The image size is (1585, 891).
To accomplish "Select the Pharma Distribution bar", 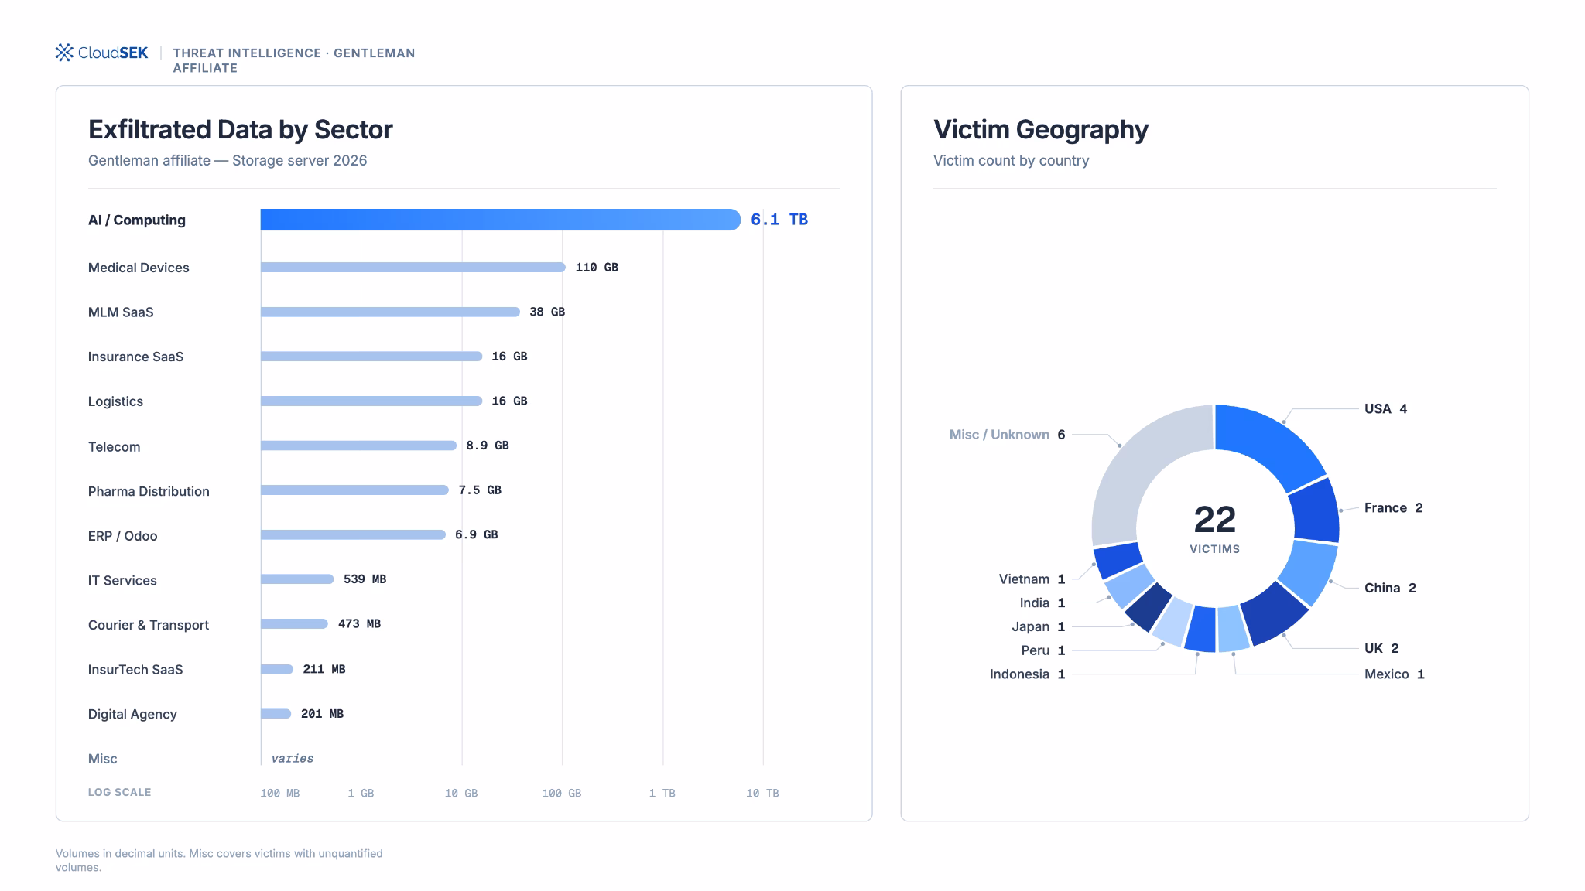I will 354,490.
